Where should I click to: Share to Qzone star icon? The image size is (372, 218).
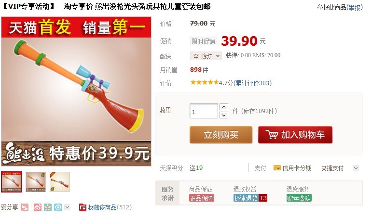(48, 207)
